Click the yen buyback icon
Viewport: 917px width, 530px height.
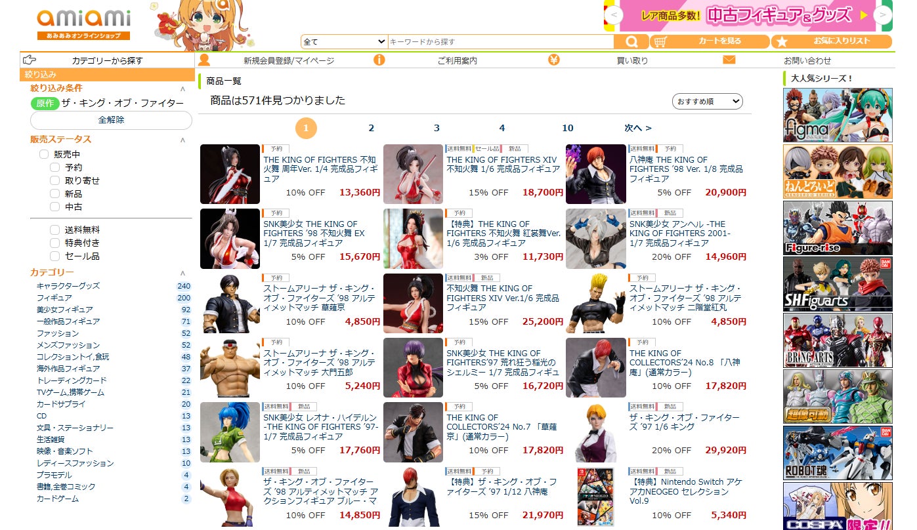coord(554,60)
